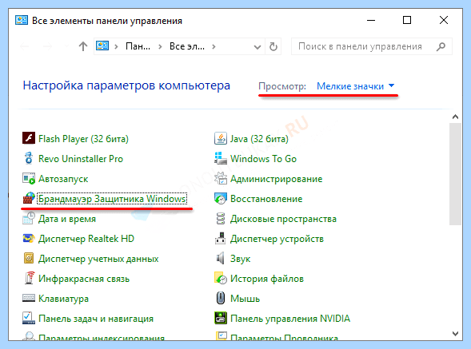Click the Восстановление icon

[221, 198]
